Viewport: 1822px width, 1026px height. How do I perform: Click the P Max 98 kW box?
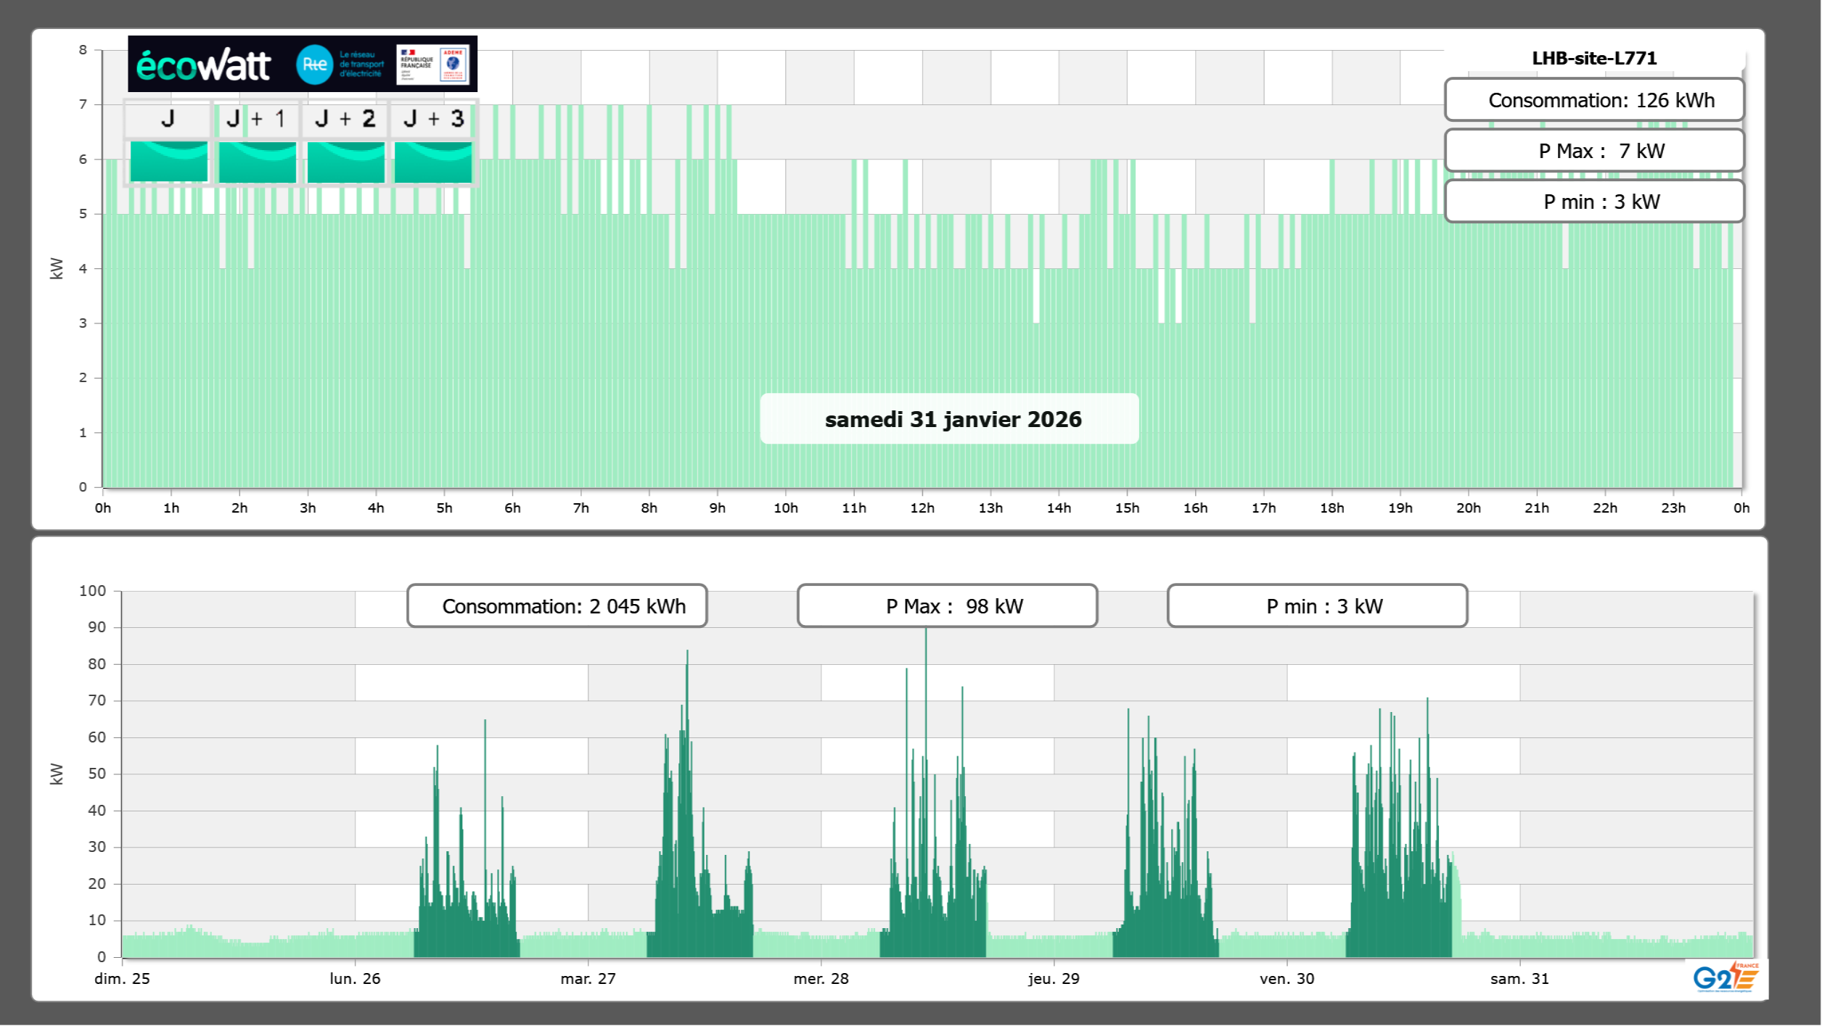click(x=947, y=606)
